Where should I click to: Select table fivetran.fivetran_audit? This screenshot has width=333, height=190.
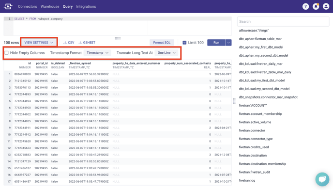pyautogui.click(x=254, y=172)
